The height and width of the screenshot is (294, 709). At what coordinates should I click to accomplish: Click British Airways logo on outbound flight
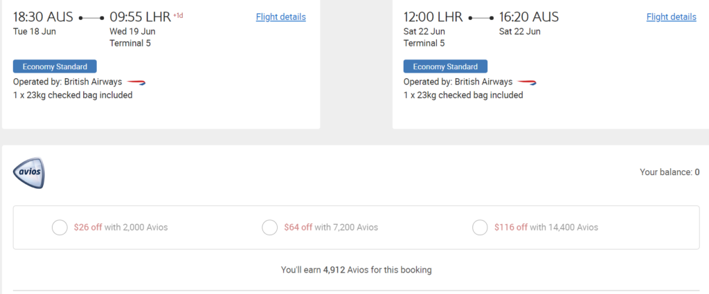[136, 82]
